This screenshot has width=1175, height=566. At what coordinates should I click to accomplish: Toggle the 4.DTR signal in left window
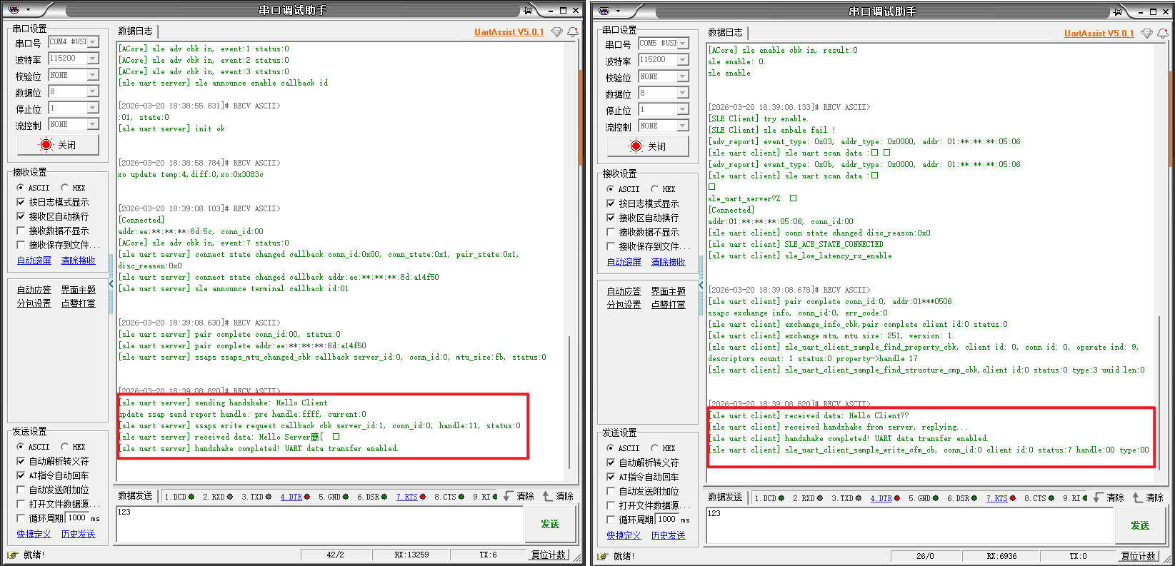[294, 497]
